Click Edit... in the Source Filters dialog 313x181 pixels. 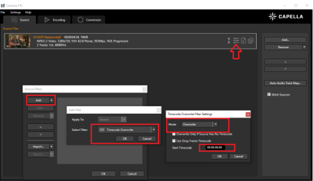coord(41,108)
